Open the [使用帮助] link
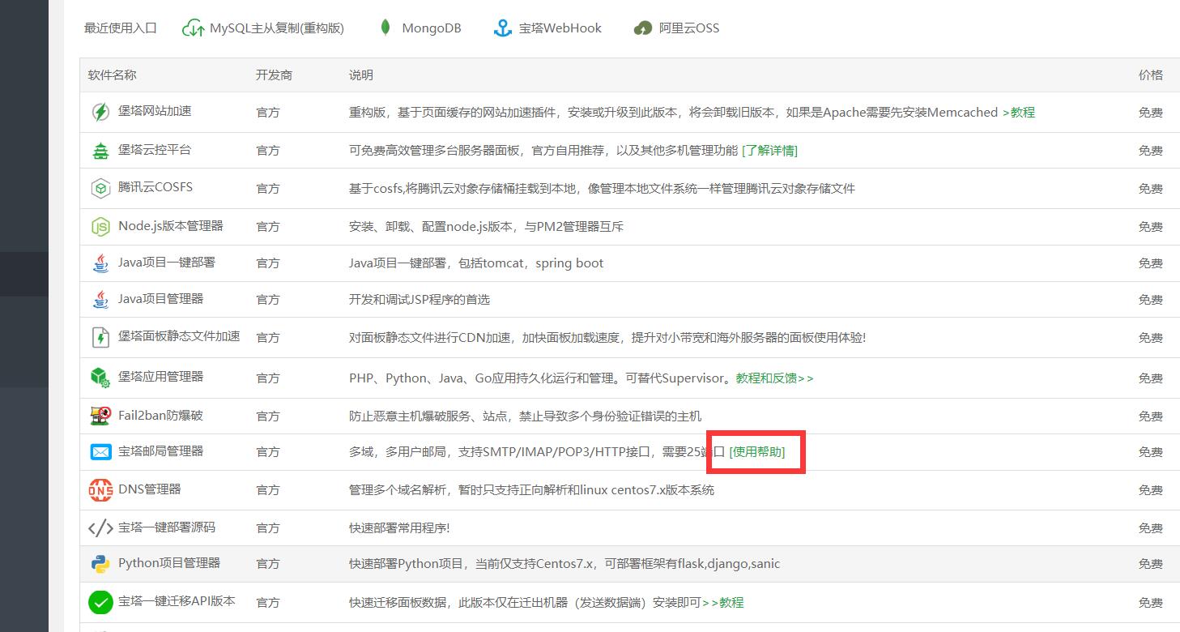Screen dimensions: 1180x632 [757, 451]
